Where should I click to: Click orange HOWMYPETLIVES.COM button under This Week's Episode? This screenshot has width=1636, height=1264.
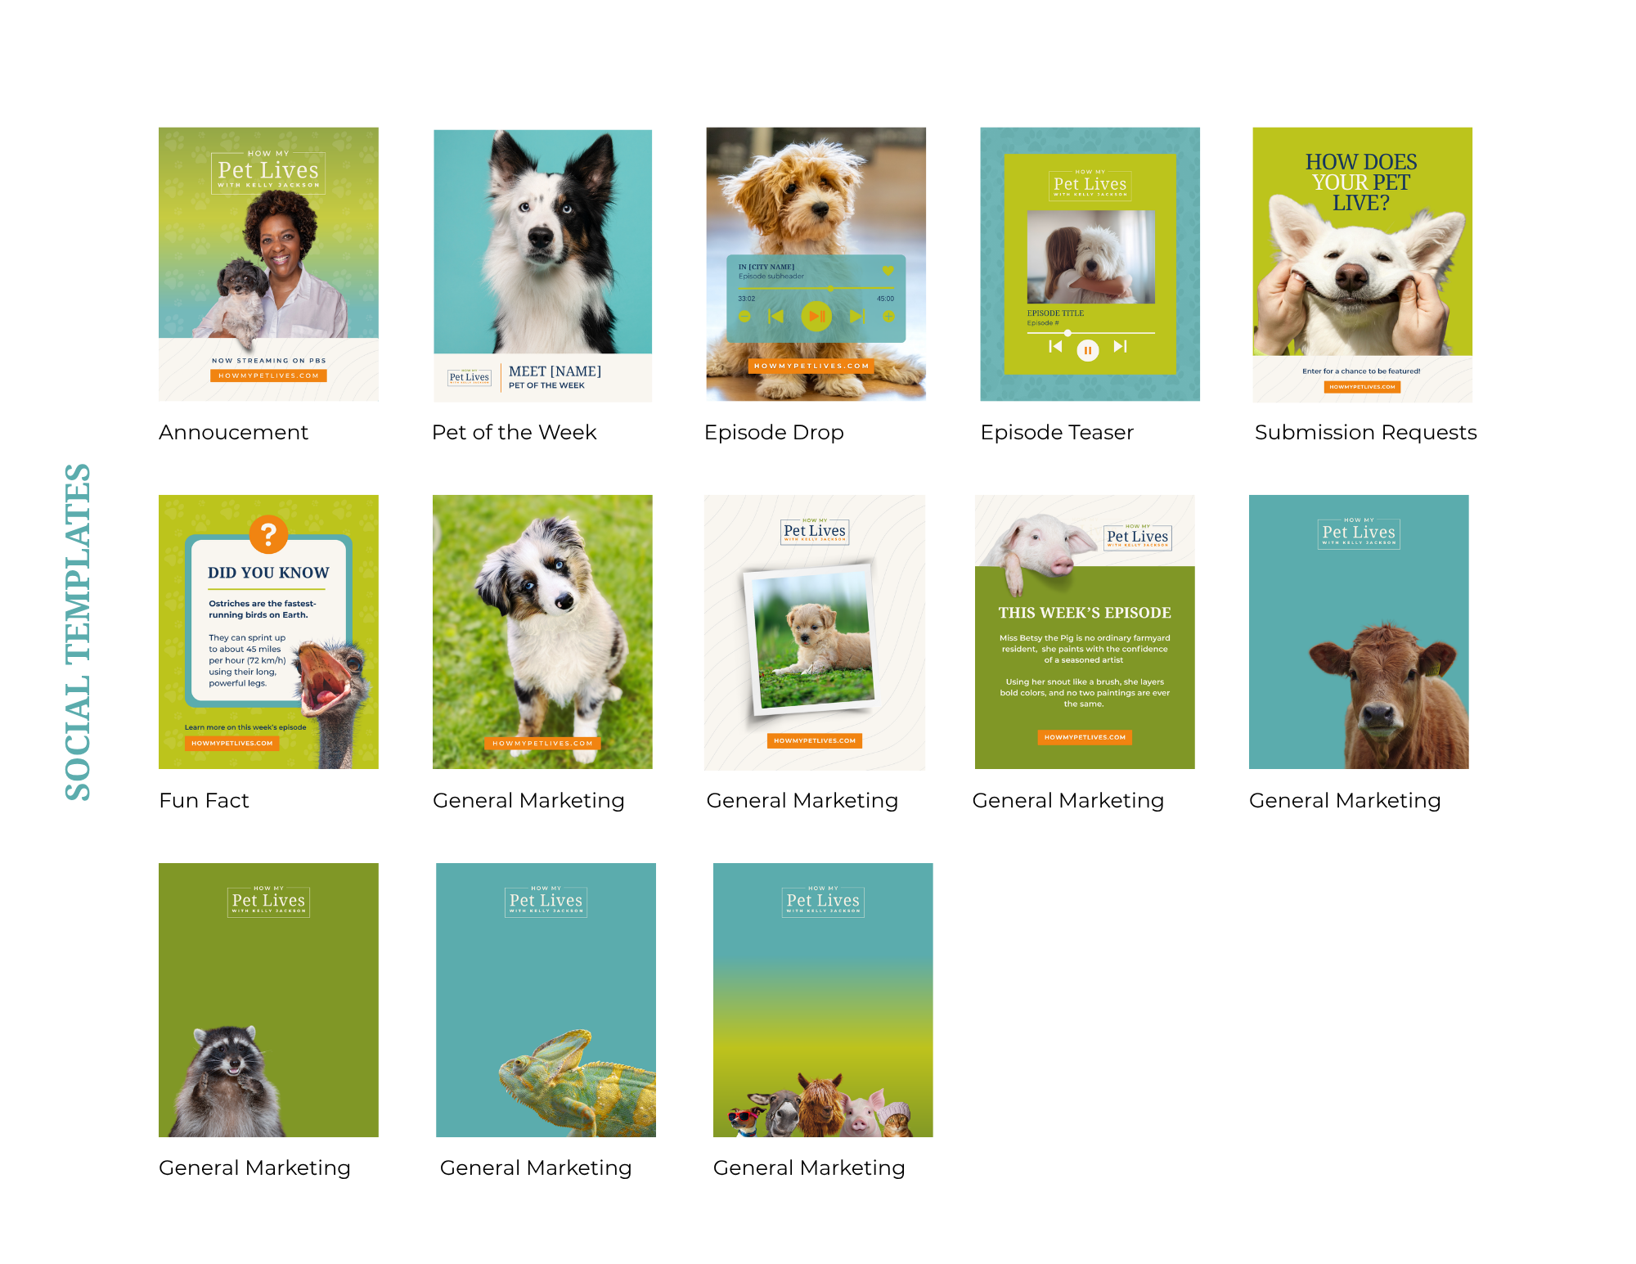pyautogui.click(x=1085, y=737)
